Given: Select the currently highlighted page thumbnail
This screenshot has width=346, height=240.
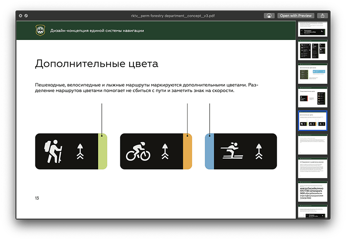Looking at the screenshot, I should (313, 121).
